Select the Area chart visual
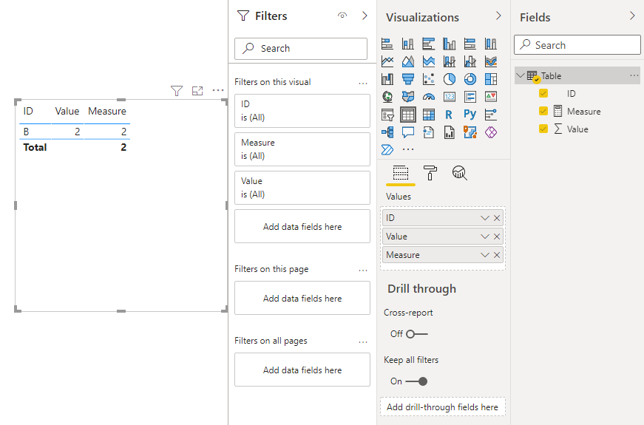 pos(408,61)
